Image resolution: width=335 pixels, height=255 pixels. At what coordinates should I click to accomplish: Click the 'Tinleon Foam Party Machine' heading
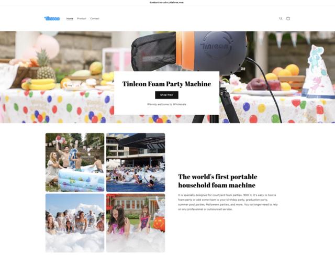coord(166,84)
